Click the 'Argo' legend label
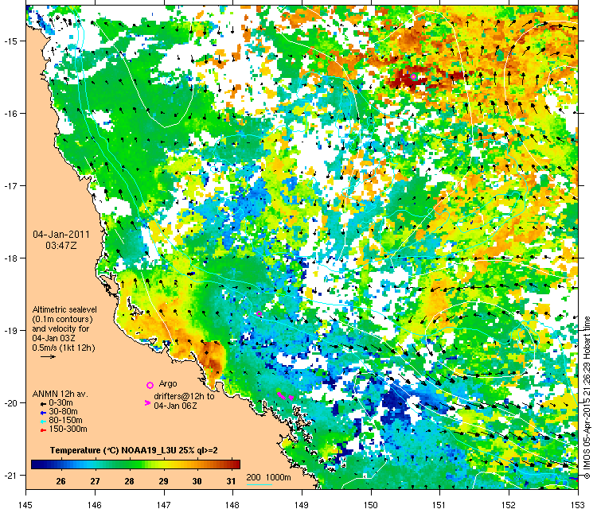 [x=168, y=384]
